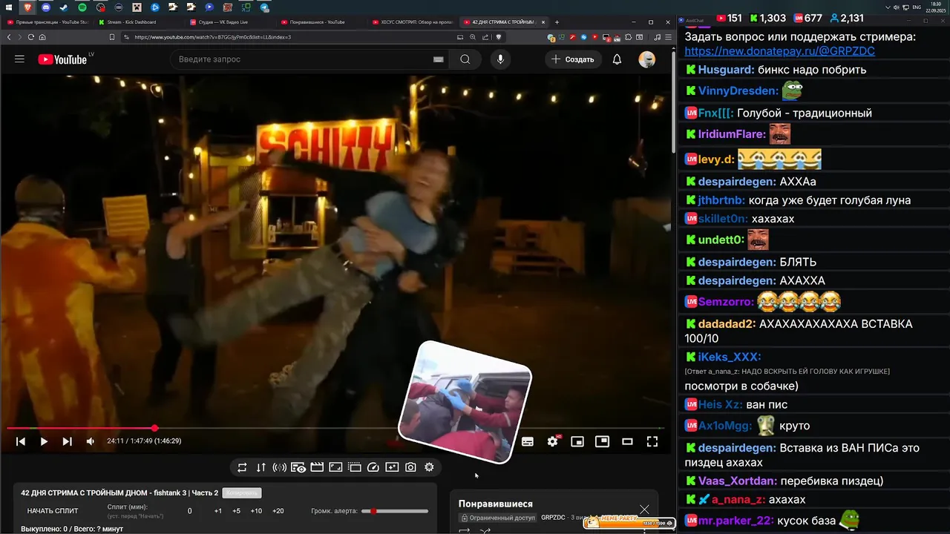
Task: Click the 2,131 viewer count
Action: click(846, 19)
